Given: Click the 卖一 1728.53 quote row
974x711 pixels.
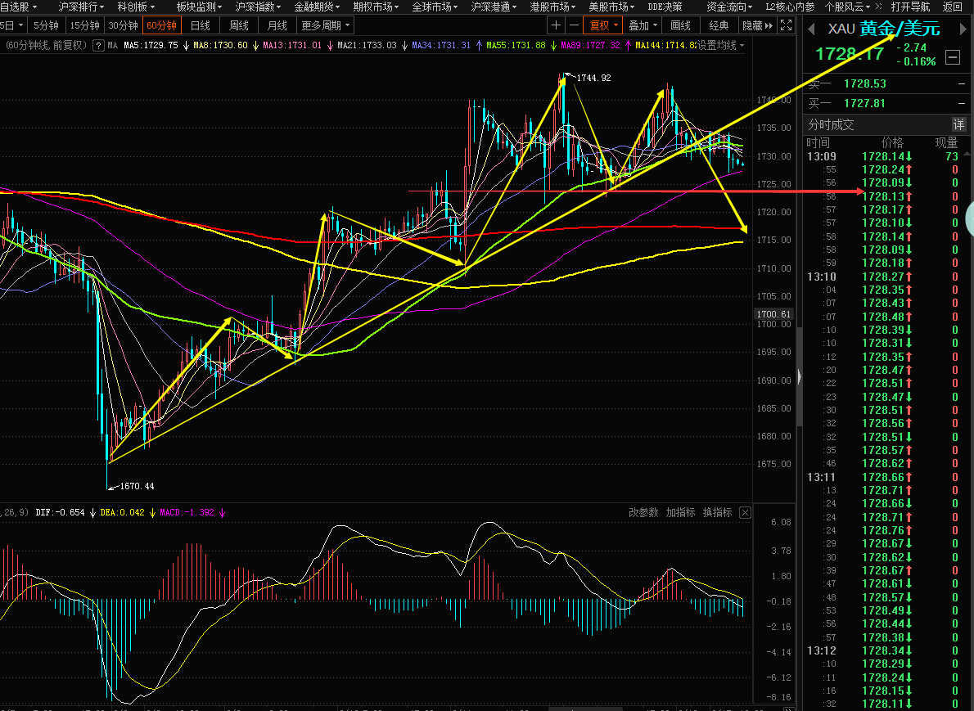Looking at the screenshot, I should pos(886,83).
